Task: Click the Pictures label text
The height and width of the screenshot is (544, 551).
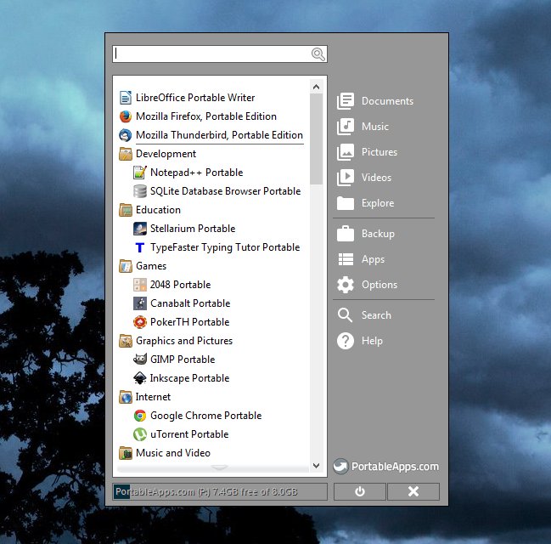Action: (380, 152)
